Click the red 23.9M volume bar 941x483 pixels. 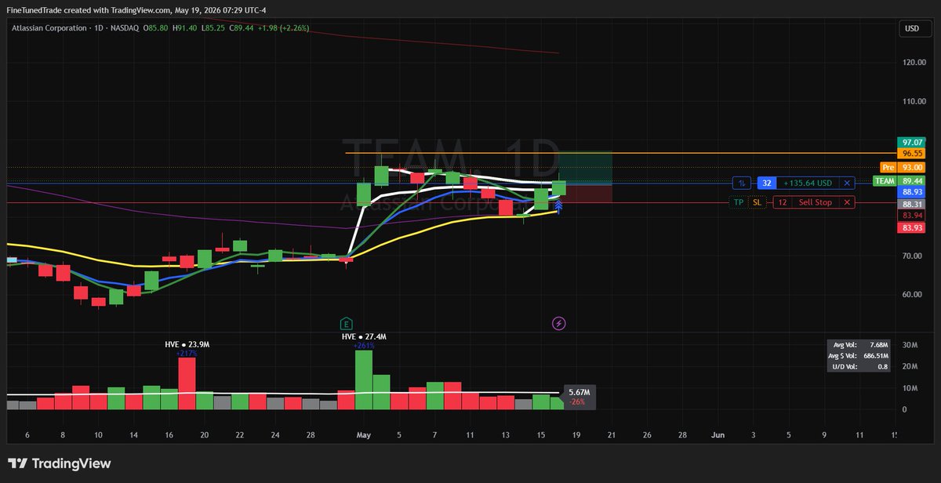point(187,383)
